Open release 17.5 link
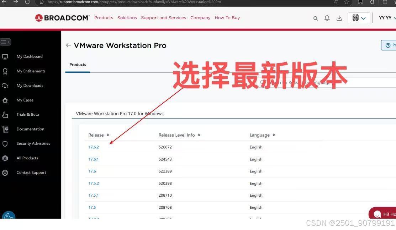The width and height of the screenshot is (396, 230). (x=92, y=207)
